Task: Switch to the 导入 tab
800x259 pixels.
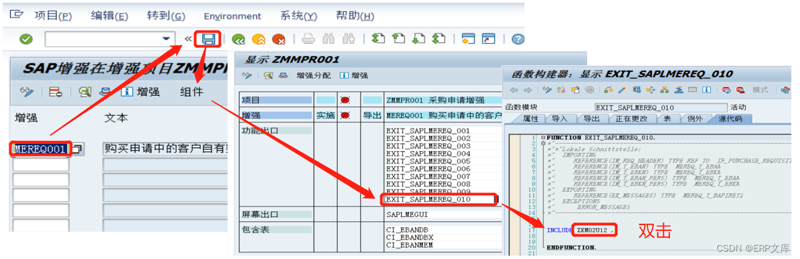Action: (x=559, y=119)
